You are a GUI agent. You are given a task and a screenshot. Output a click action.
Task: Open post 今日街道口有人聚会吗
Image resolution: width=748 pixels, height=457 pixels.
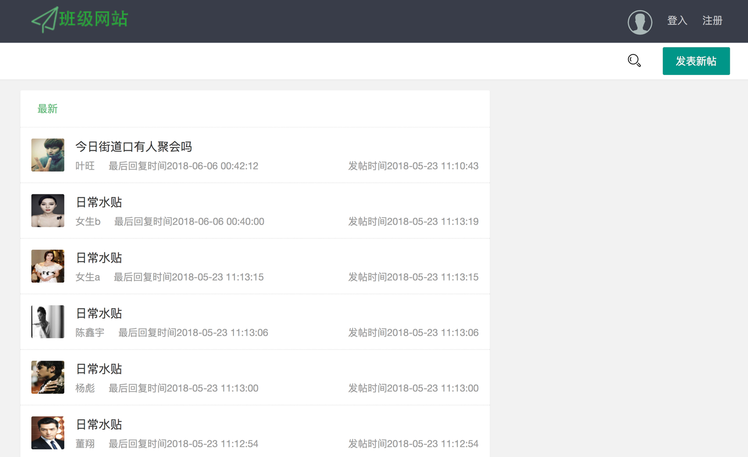[133, 147]
